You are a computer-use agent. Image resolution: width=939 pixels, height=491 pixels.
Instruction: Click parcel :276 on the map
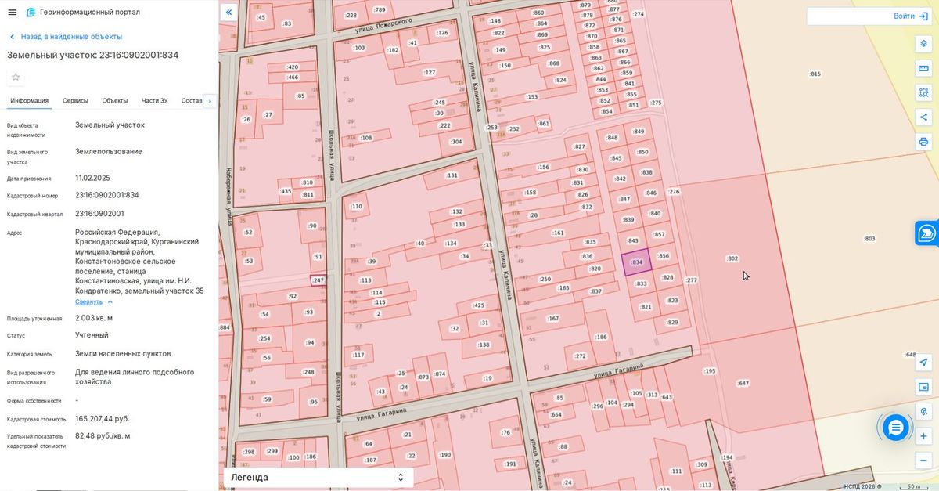[674, 191]
